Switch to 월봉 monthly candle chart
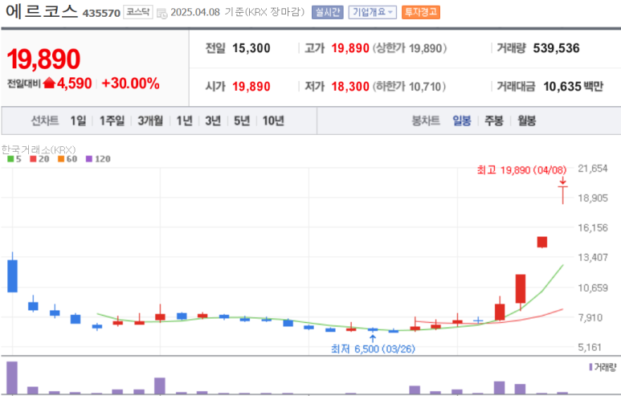 pos(526,120)
